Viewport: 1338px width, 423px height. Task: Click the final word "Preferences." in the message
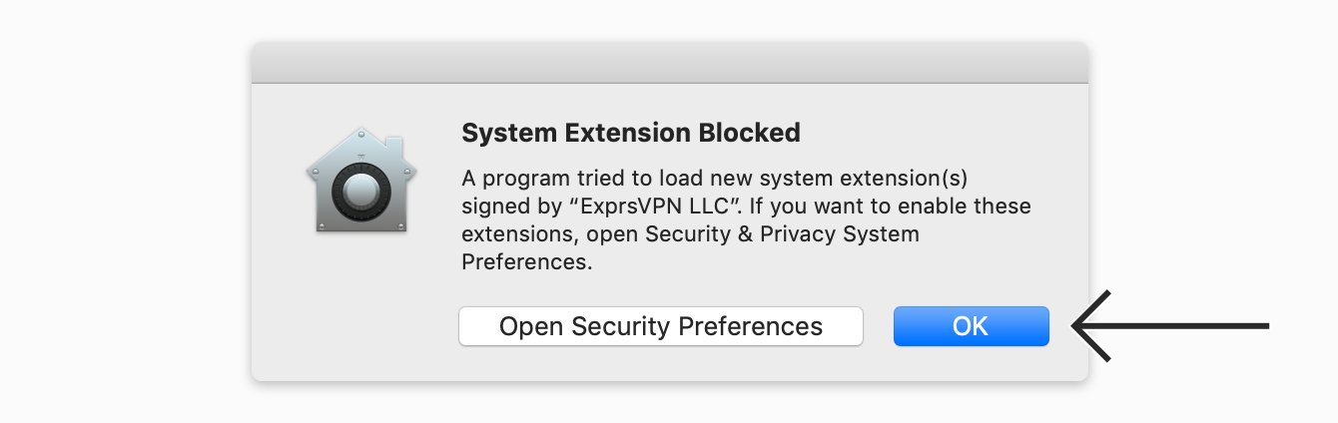pyautogui.click(x=527, y=263)
